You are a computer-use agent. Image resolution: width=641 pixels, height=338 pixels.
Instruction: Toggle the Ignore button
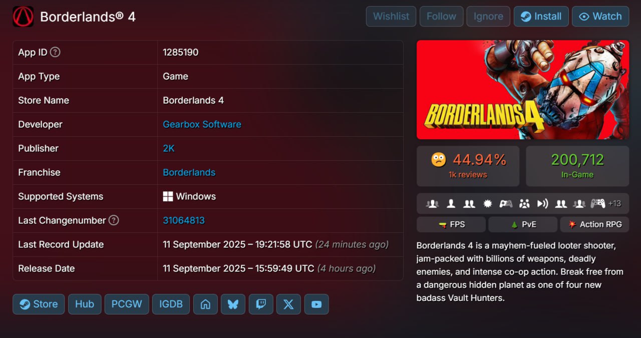click(x=488, y=17)
